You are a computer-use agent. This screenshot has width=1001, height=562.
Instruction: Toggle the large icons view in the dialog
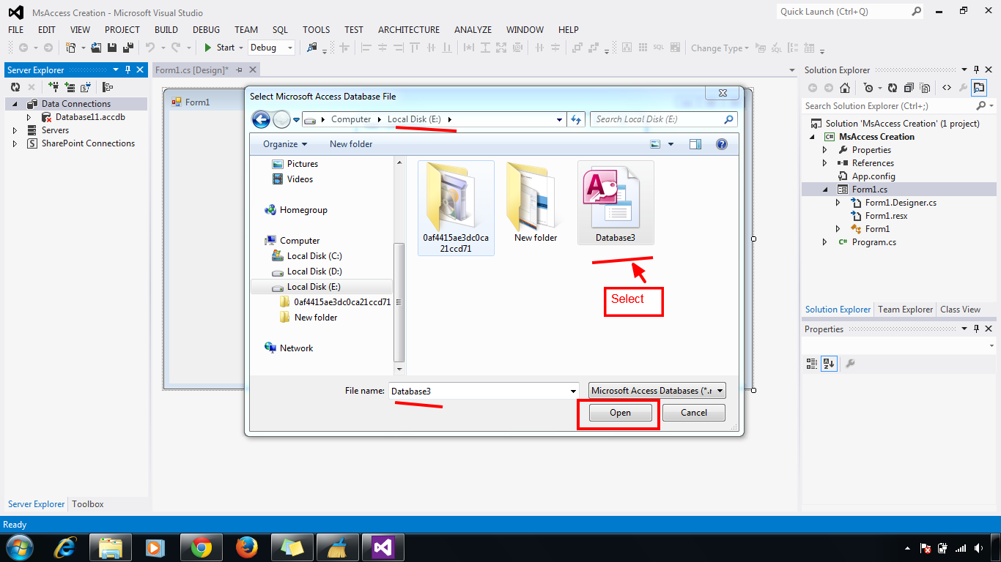tap(656, 143)
